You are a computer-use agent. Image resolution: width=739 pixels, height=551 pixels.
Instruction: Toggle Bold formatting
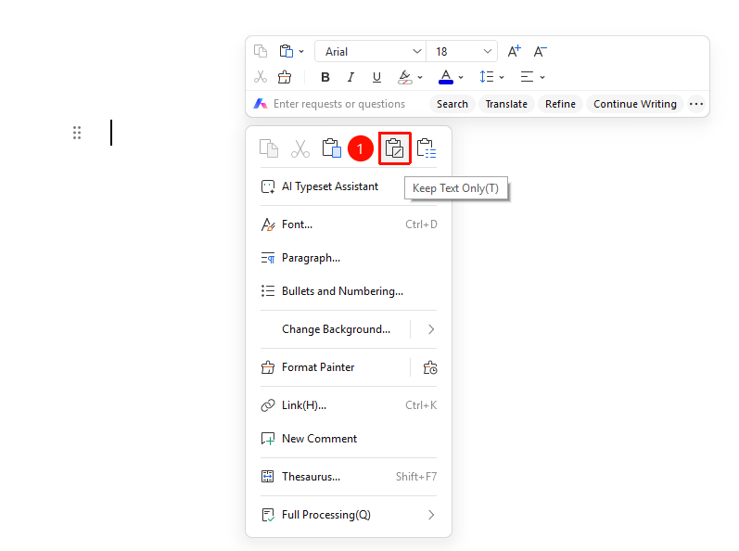pos(325,77)
